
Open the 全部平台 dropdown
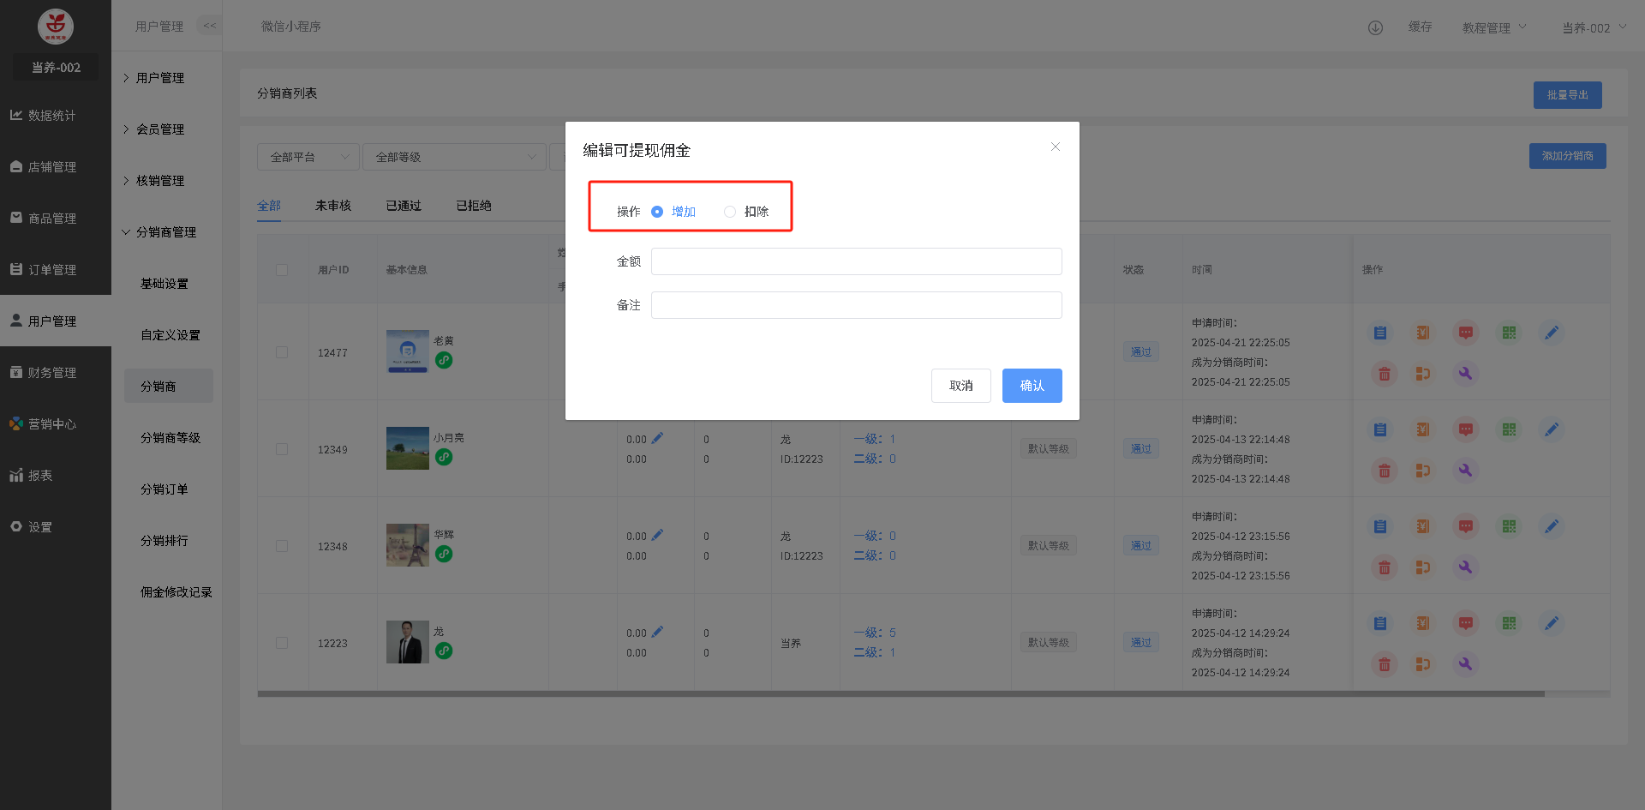coord(308,157)
